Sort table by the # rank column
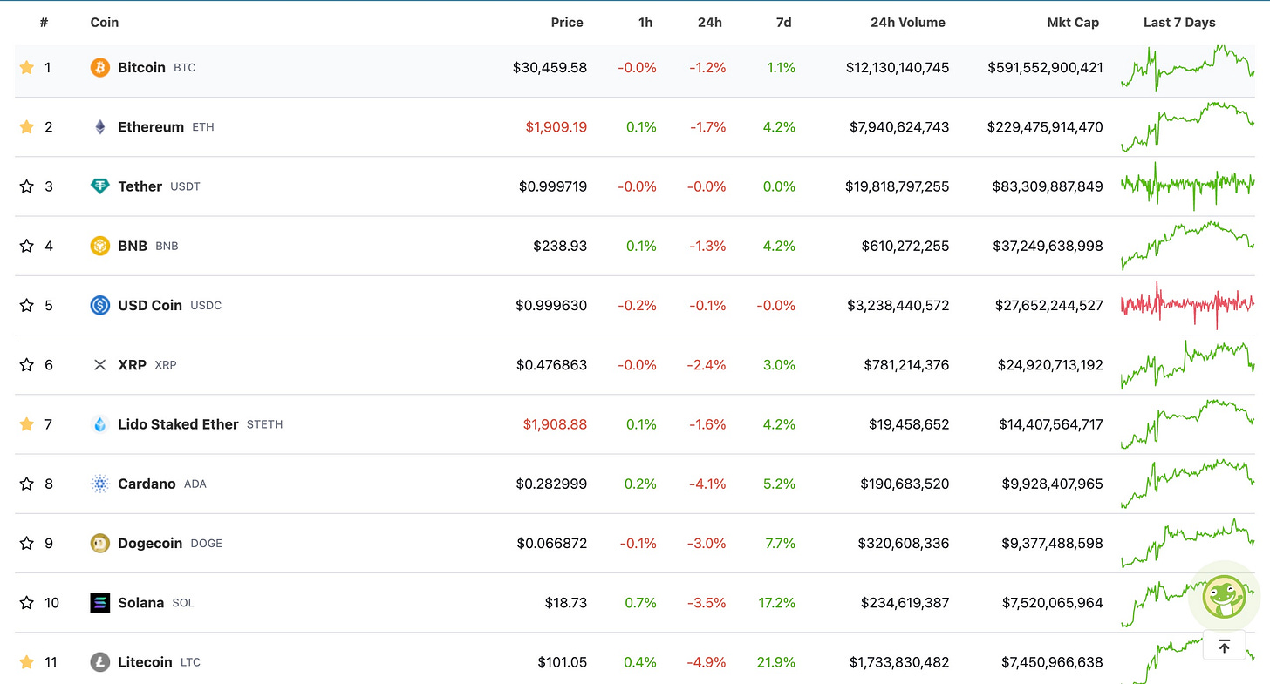 point(44,23)
